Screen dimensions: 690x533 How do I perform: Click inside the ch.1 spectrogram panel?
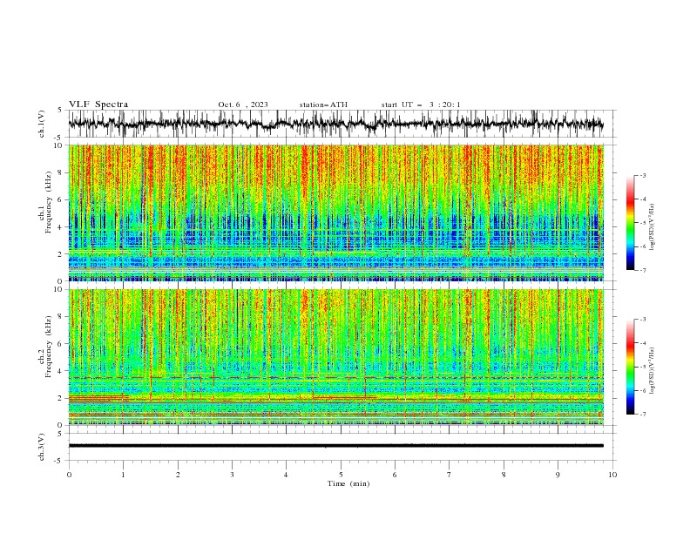[x=335, y=213]
